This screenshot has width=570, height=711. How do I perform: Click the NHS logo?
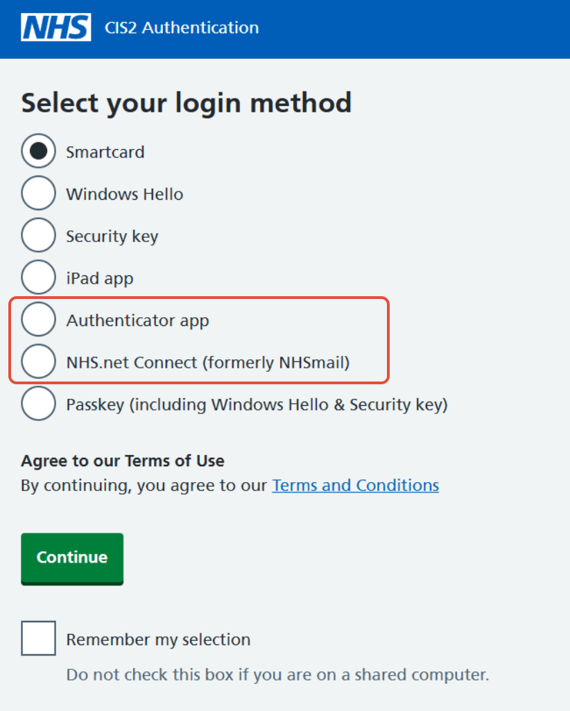click(x=56, y=28)
